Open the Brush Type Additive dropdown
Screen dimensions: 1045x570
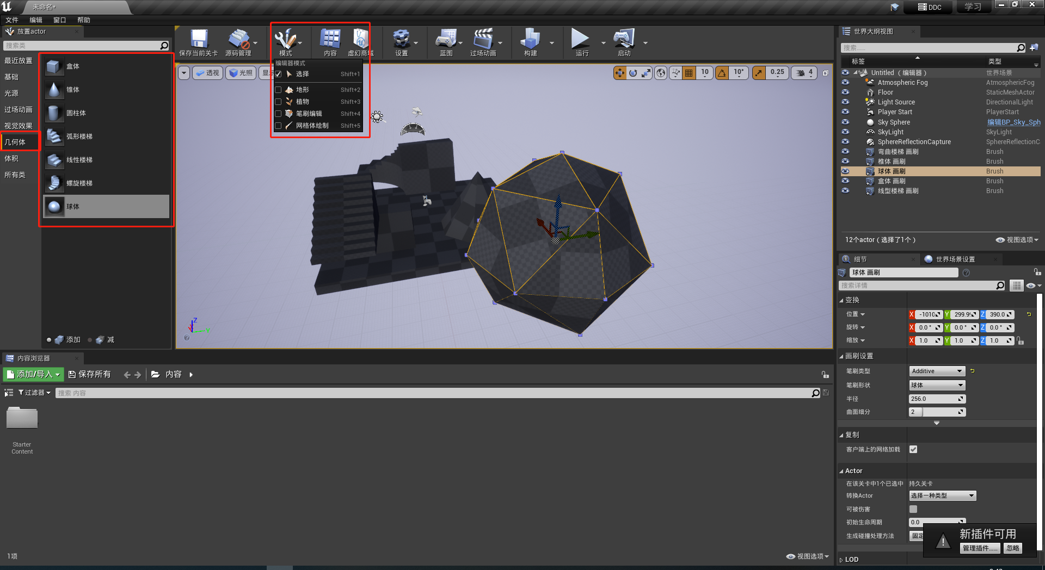[937, 371]
